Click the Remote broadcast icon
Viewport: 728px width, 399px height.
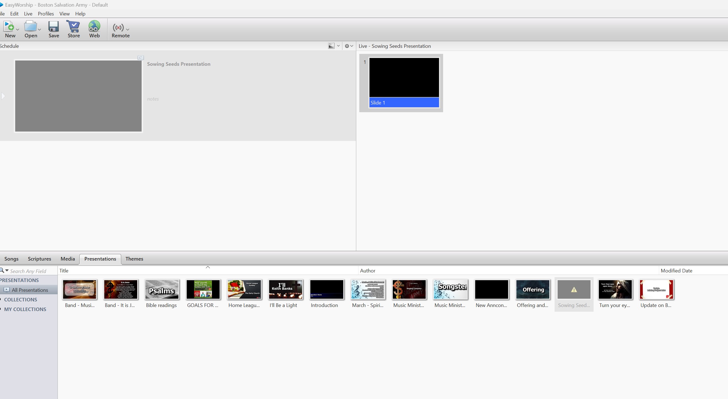[x=118, y=27]
